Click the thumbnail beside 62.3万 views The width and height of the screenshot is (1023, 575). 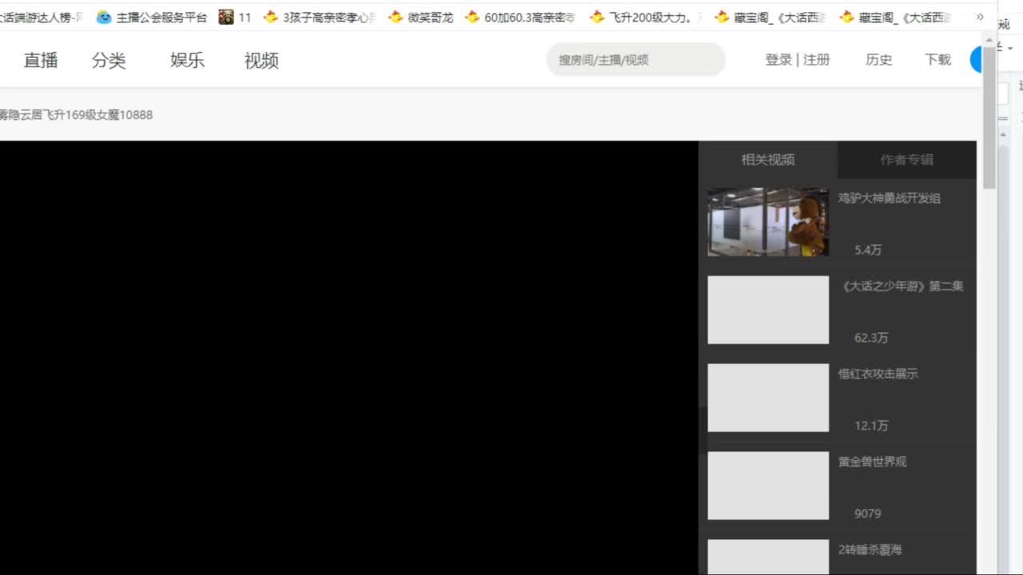768,310
